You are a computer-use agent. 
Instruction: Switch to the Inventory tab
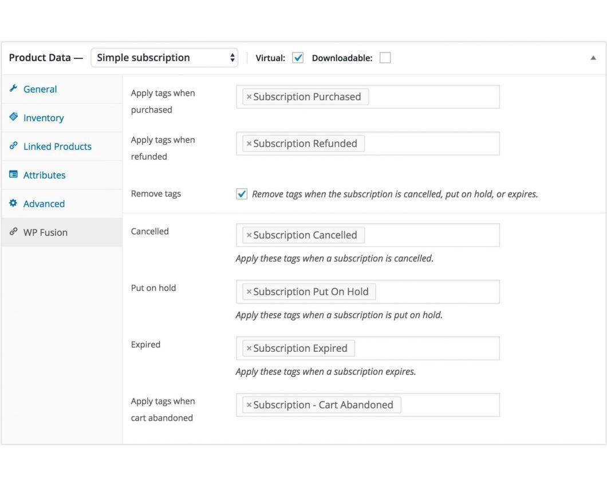point(44,118)
